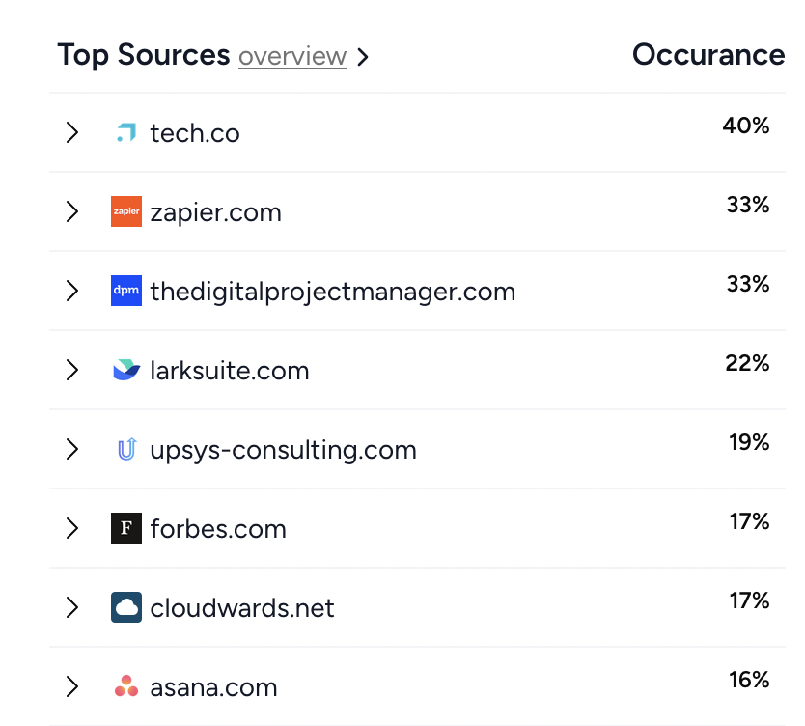Expand the asana.com row chevron

point(72,686)
